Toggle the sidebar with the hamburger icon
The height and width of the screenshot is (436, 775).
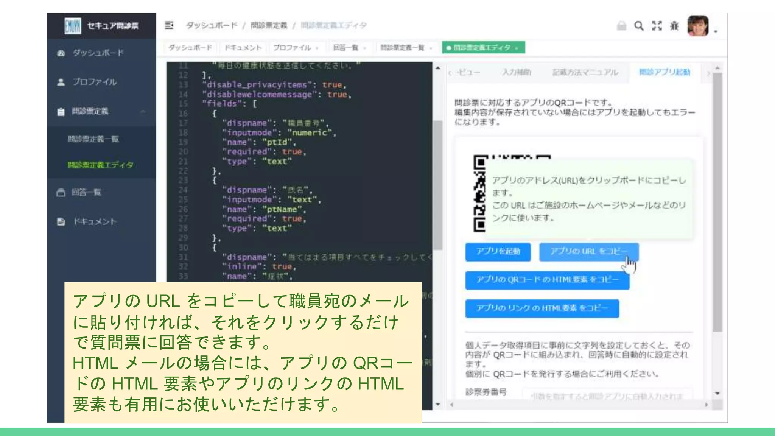[x=169, y=25]
